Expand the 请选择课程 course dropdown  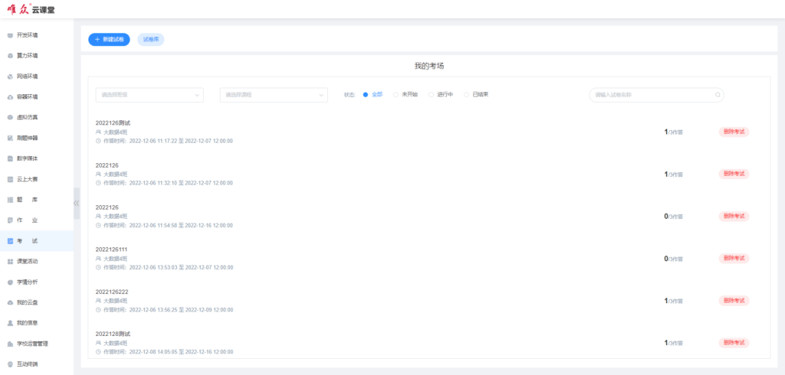pyautogui.click(x=274, y=95)
